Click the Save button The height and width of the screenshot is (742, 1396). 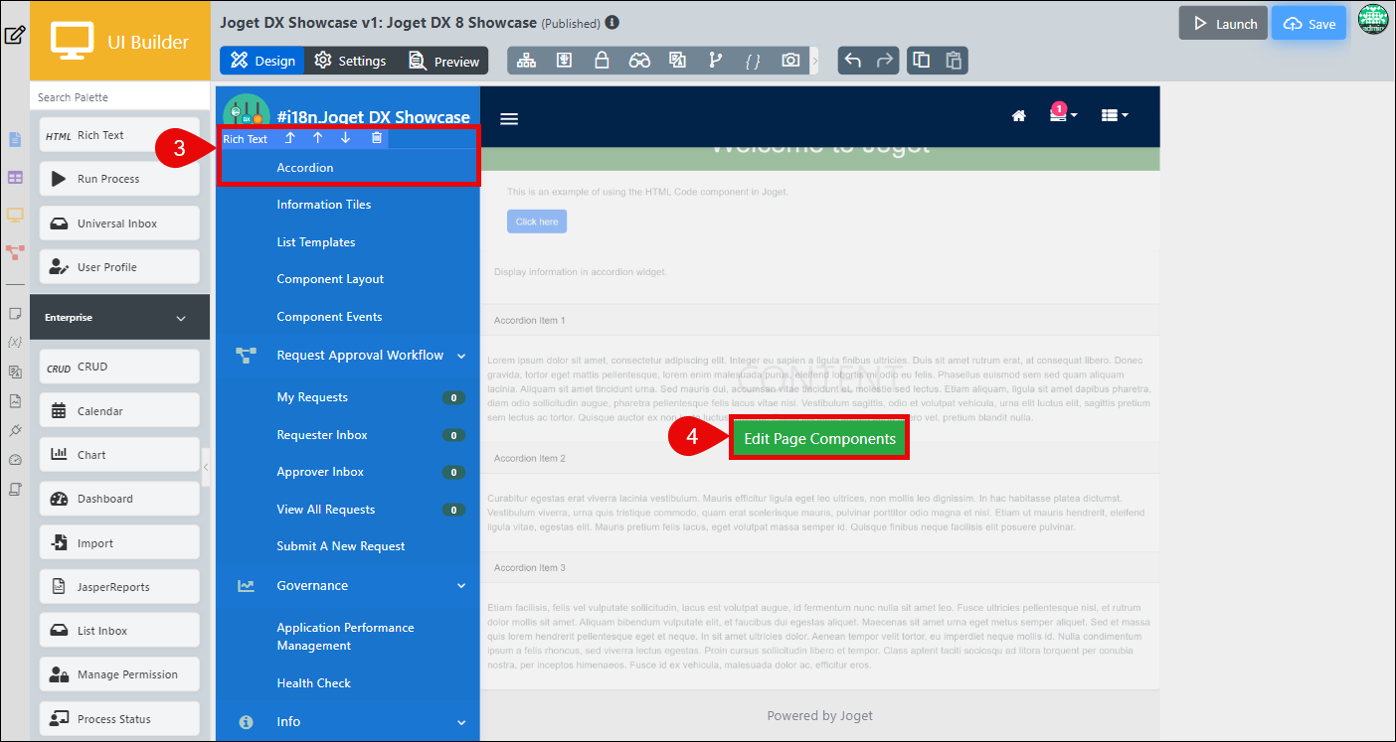[x=1309, y=23]
